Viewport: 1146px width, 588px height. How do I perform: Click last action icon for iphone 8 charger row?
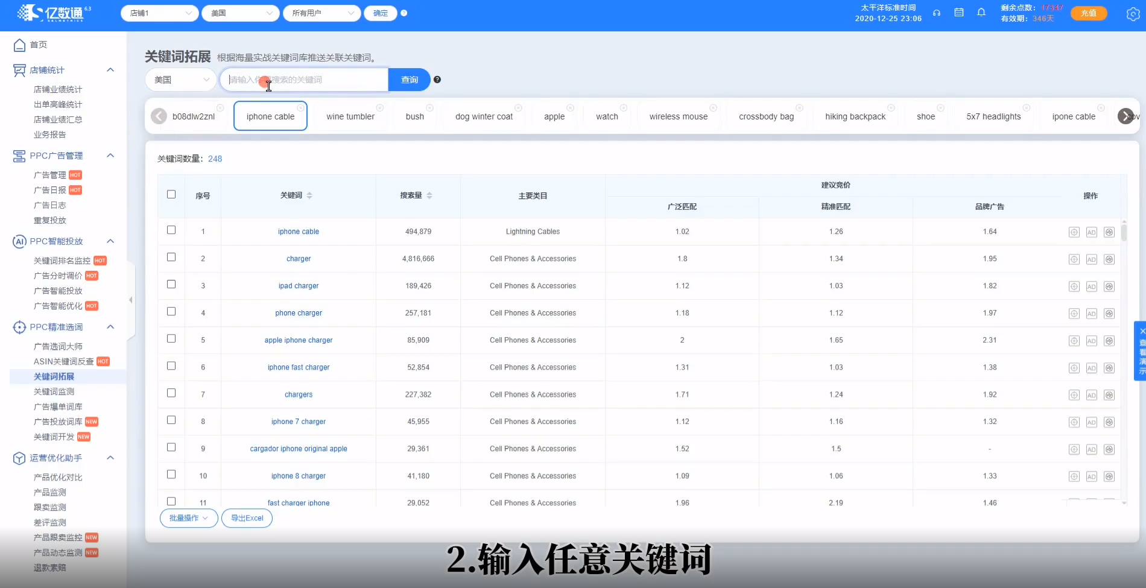point(1109,476)
